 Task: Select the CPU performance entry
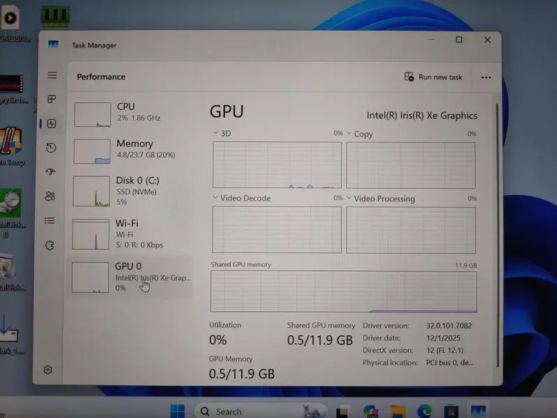point(132,114)
